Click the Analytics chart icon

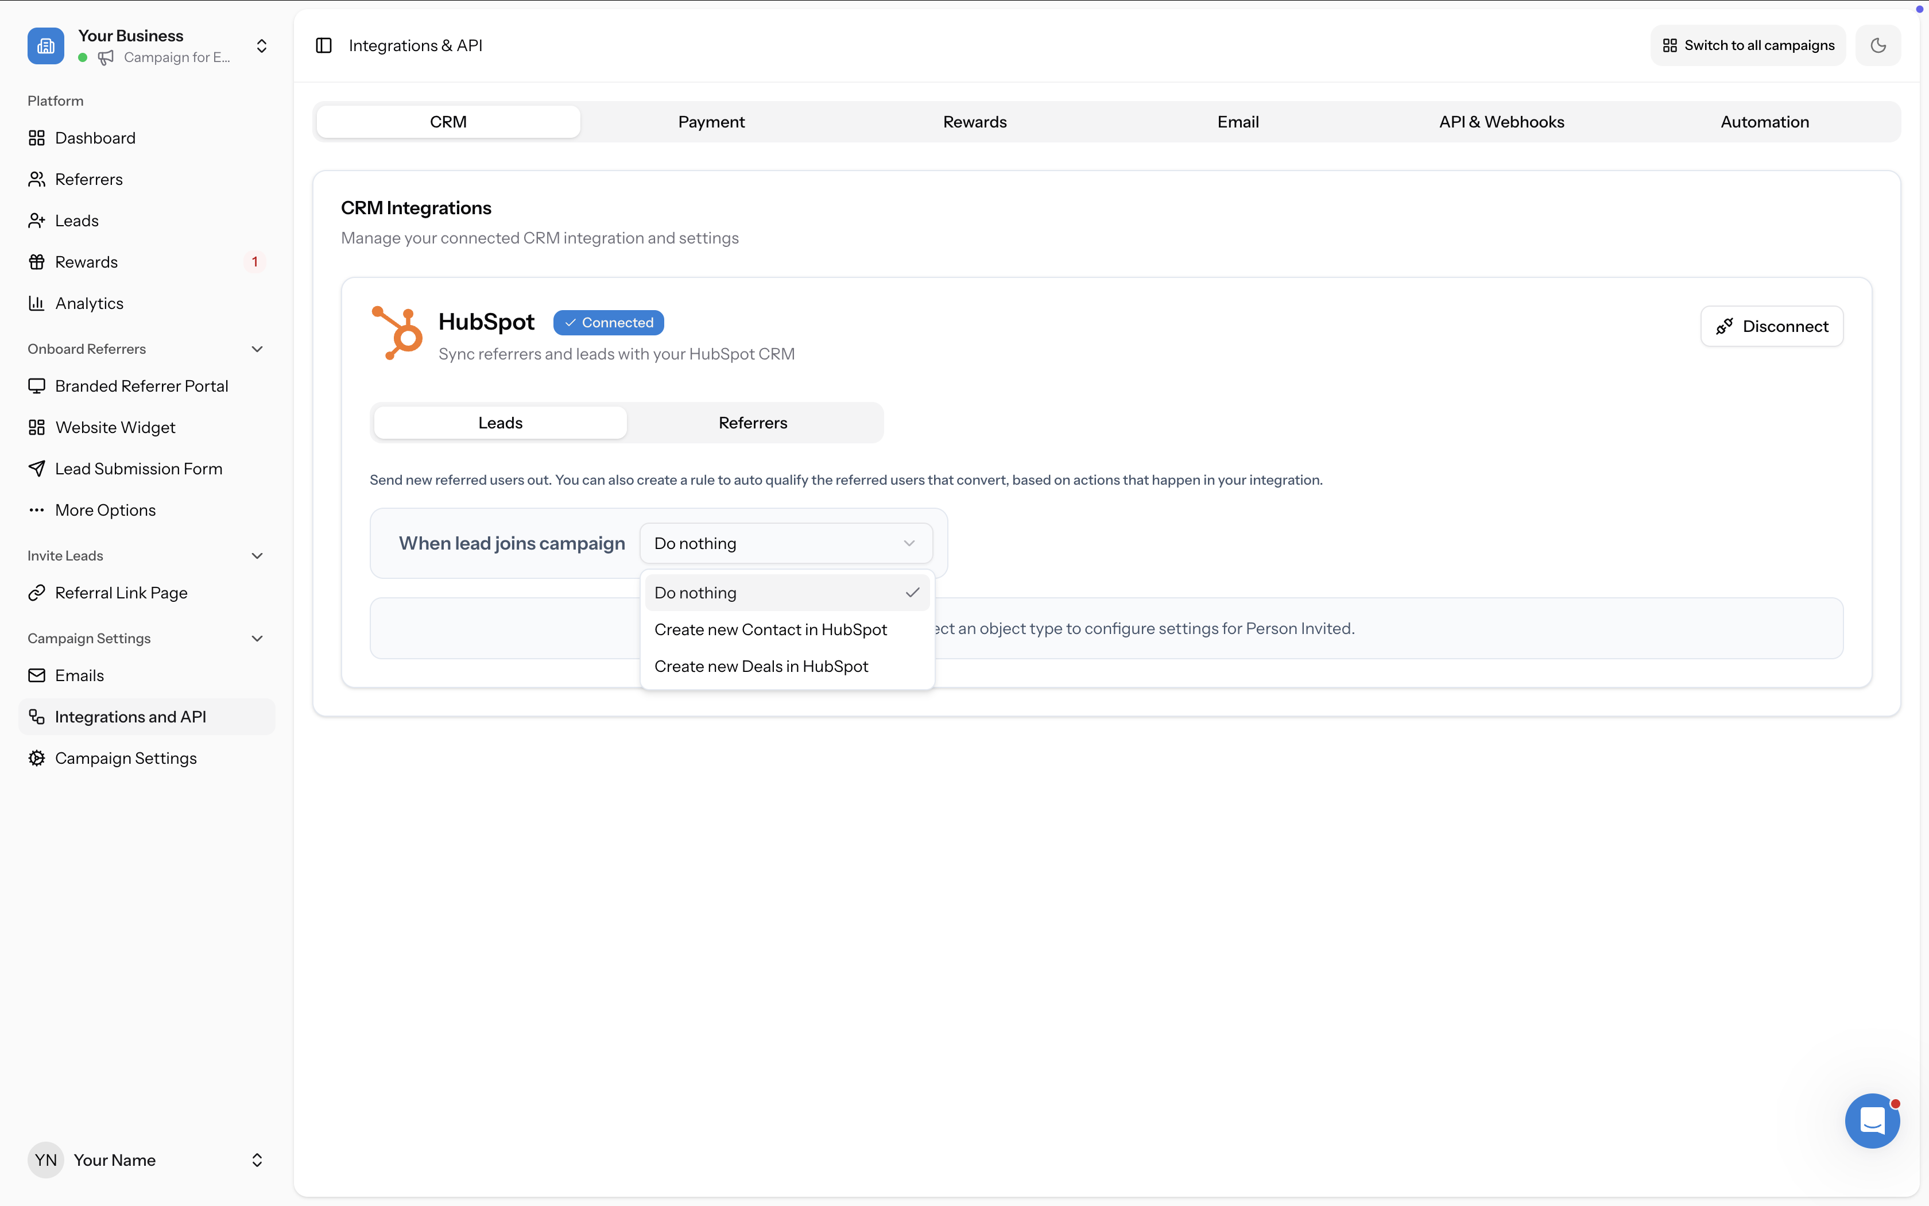(x=37, y=302)
